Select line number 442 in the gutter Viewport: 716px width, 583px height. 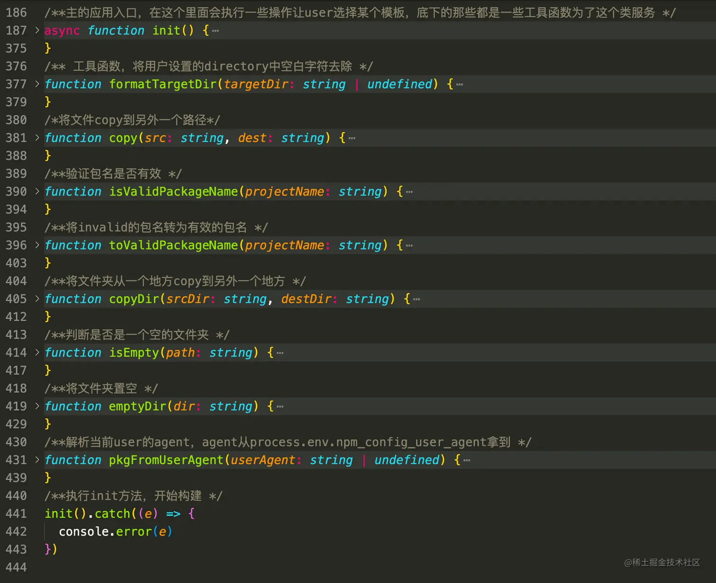coord(16,531)
